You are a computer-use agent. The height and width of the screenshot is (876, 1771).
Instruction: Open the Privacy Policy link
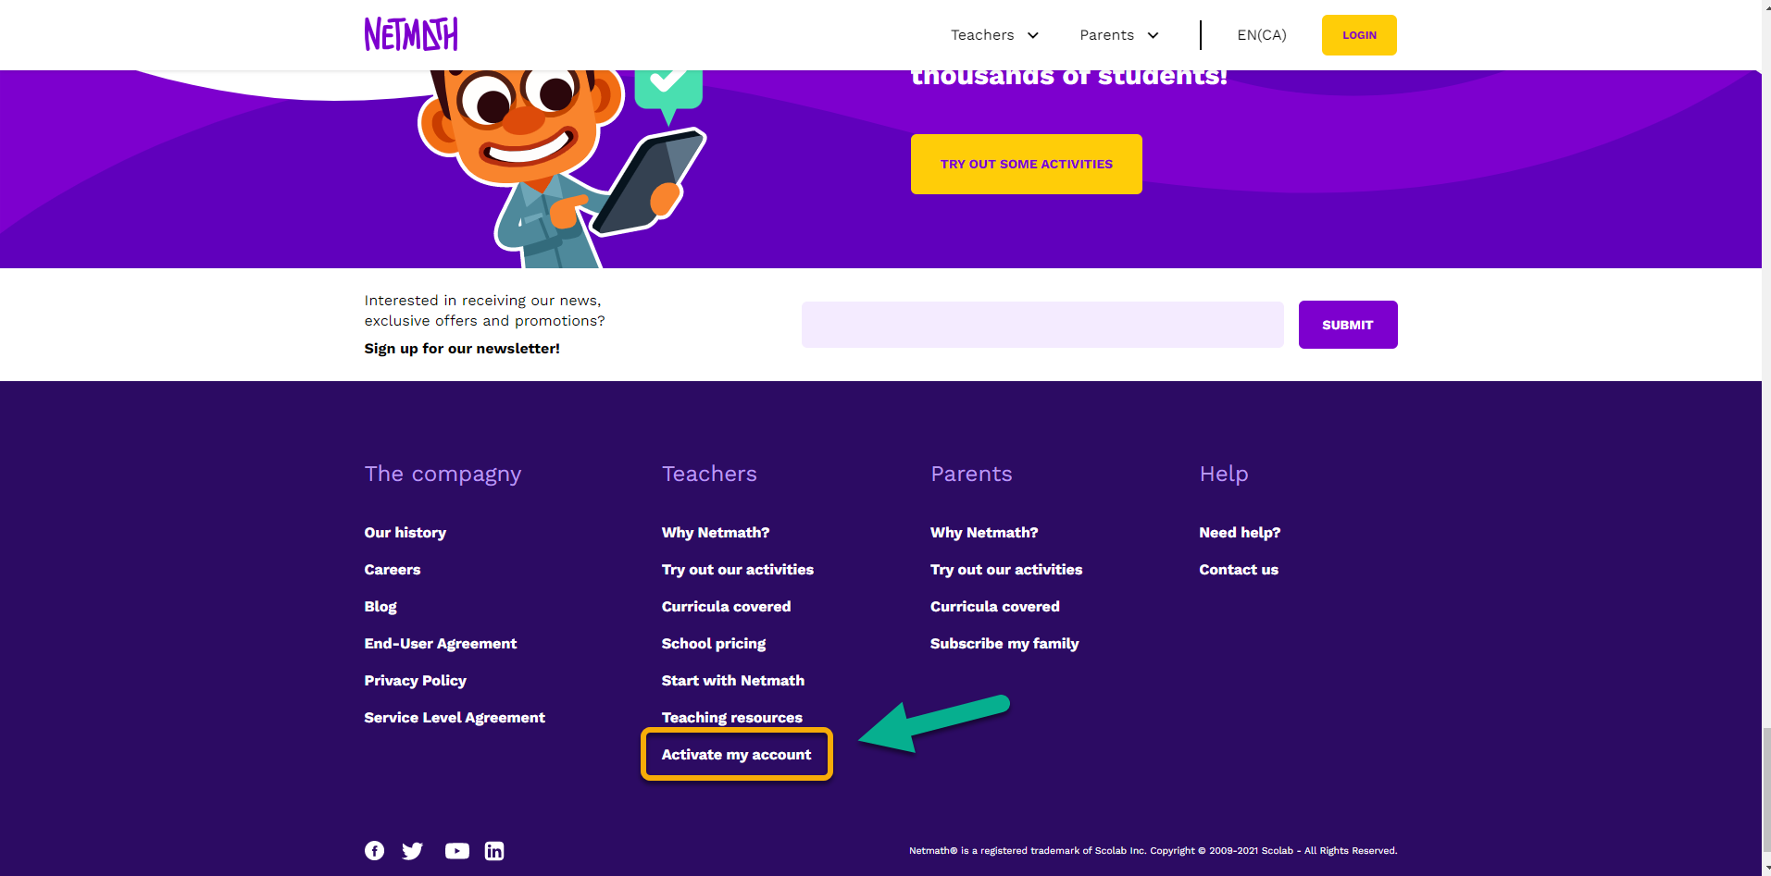click(x=416, y=681)
